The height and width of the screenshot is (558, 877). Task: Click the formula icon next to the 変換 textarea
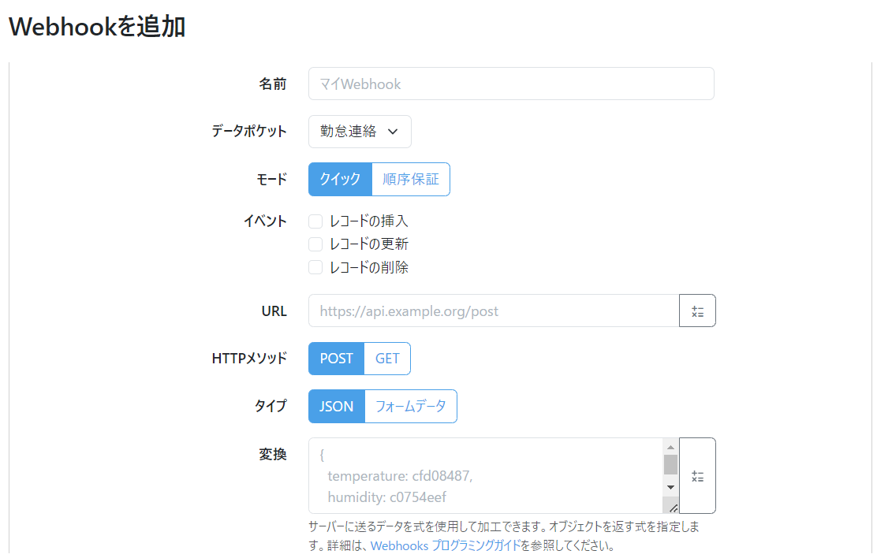coord(697,475)
